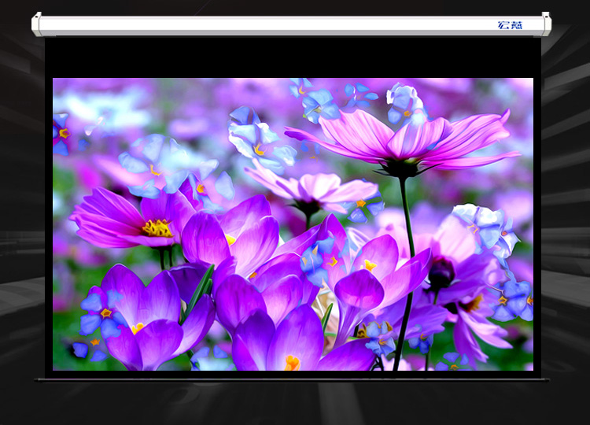
Task: Click the black top border of the projection screen
Action: tap(293, 57)
